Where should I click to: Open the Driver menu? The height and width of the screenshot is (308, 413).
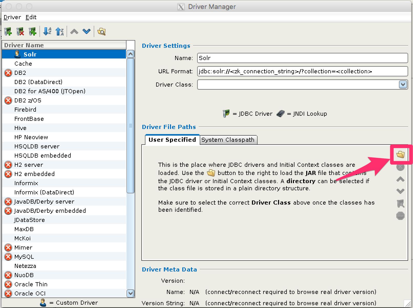(x=12, y=17)
